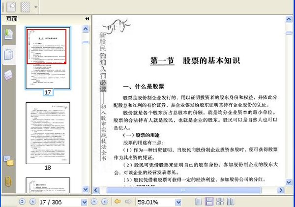The height and width of the screenshot is (207, 295).
Task: Go to the first page
Action: 22,202
